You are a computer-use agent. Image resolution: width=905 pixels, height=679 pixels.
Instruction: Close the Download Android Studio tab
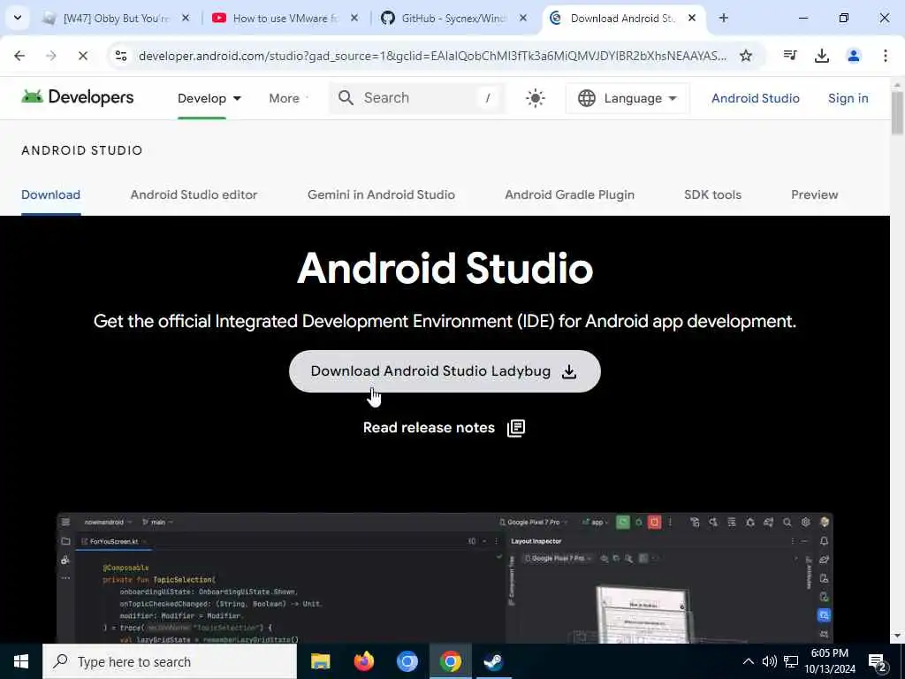(x=691, y=18)
